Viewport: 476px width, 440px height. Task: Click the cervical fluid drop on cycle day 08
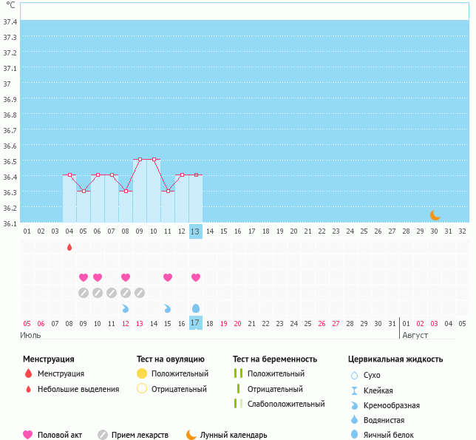coord(126,308)
